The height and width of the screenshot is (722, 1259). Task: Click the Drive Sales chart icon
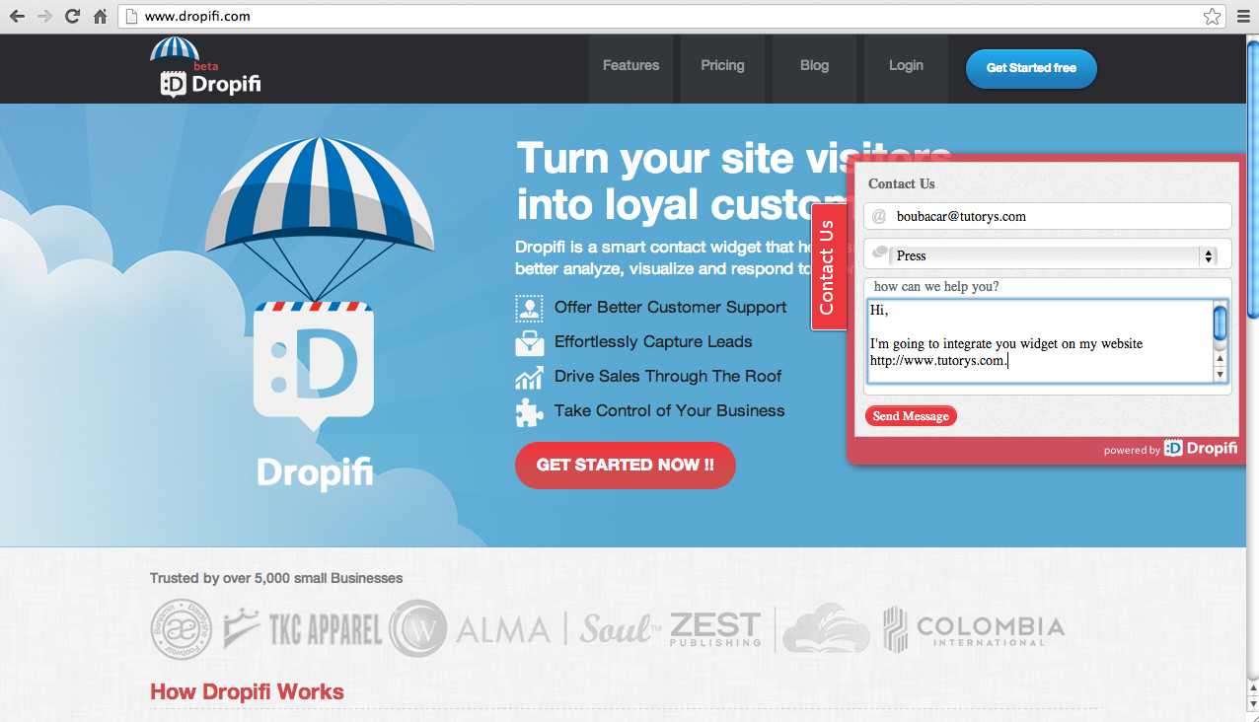(x=529, y=377)
